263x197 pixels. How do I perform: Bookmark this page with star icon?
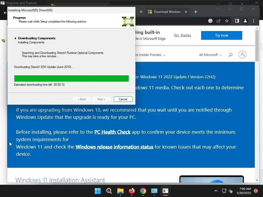[227, 21]
